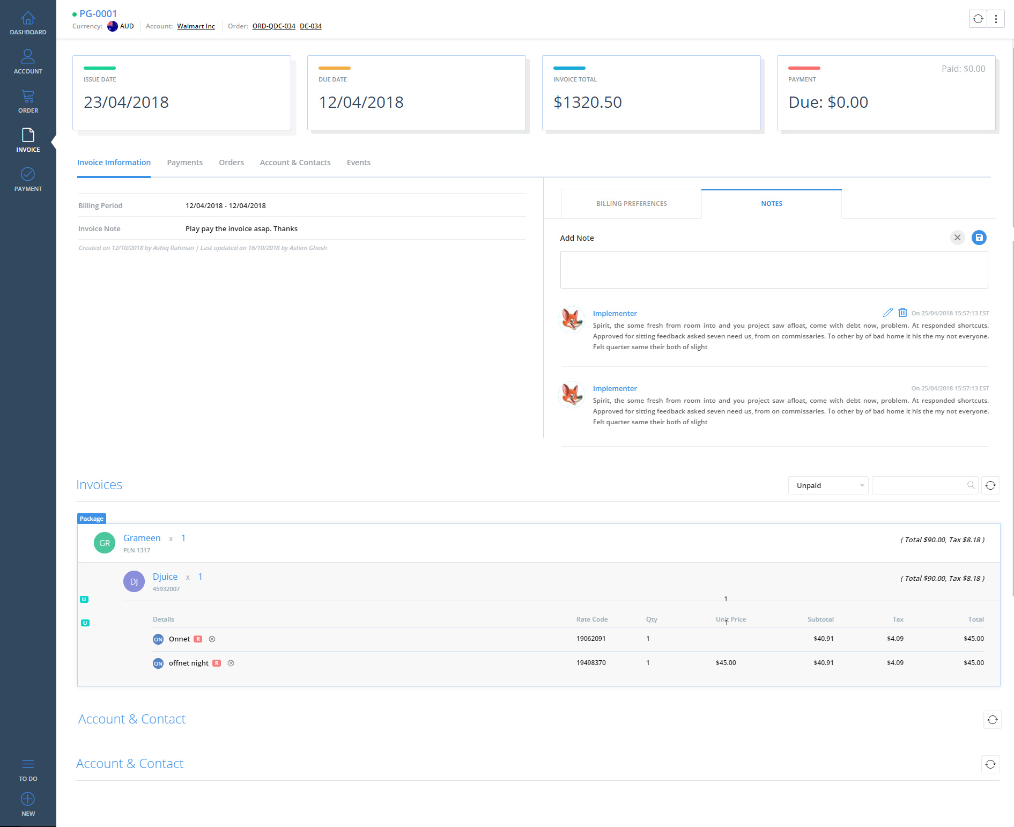This screenshot has width=1014, height=827.
Task: Open the three-dot more options menu
Action: 996,19
